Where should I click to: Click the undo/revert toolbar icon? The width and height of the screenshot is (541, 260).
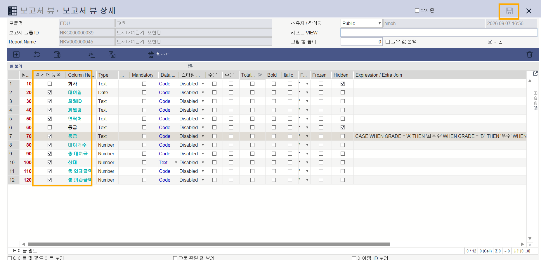coord(37,55)
